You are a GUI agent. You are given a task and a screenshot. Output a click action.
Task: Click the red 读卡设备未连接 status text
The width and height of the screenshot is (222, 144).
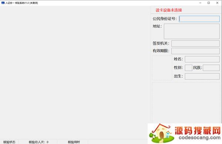pos(169,10)
